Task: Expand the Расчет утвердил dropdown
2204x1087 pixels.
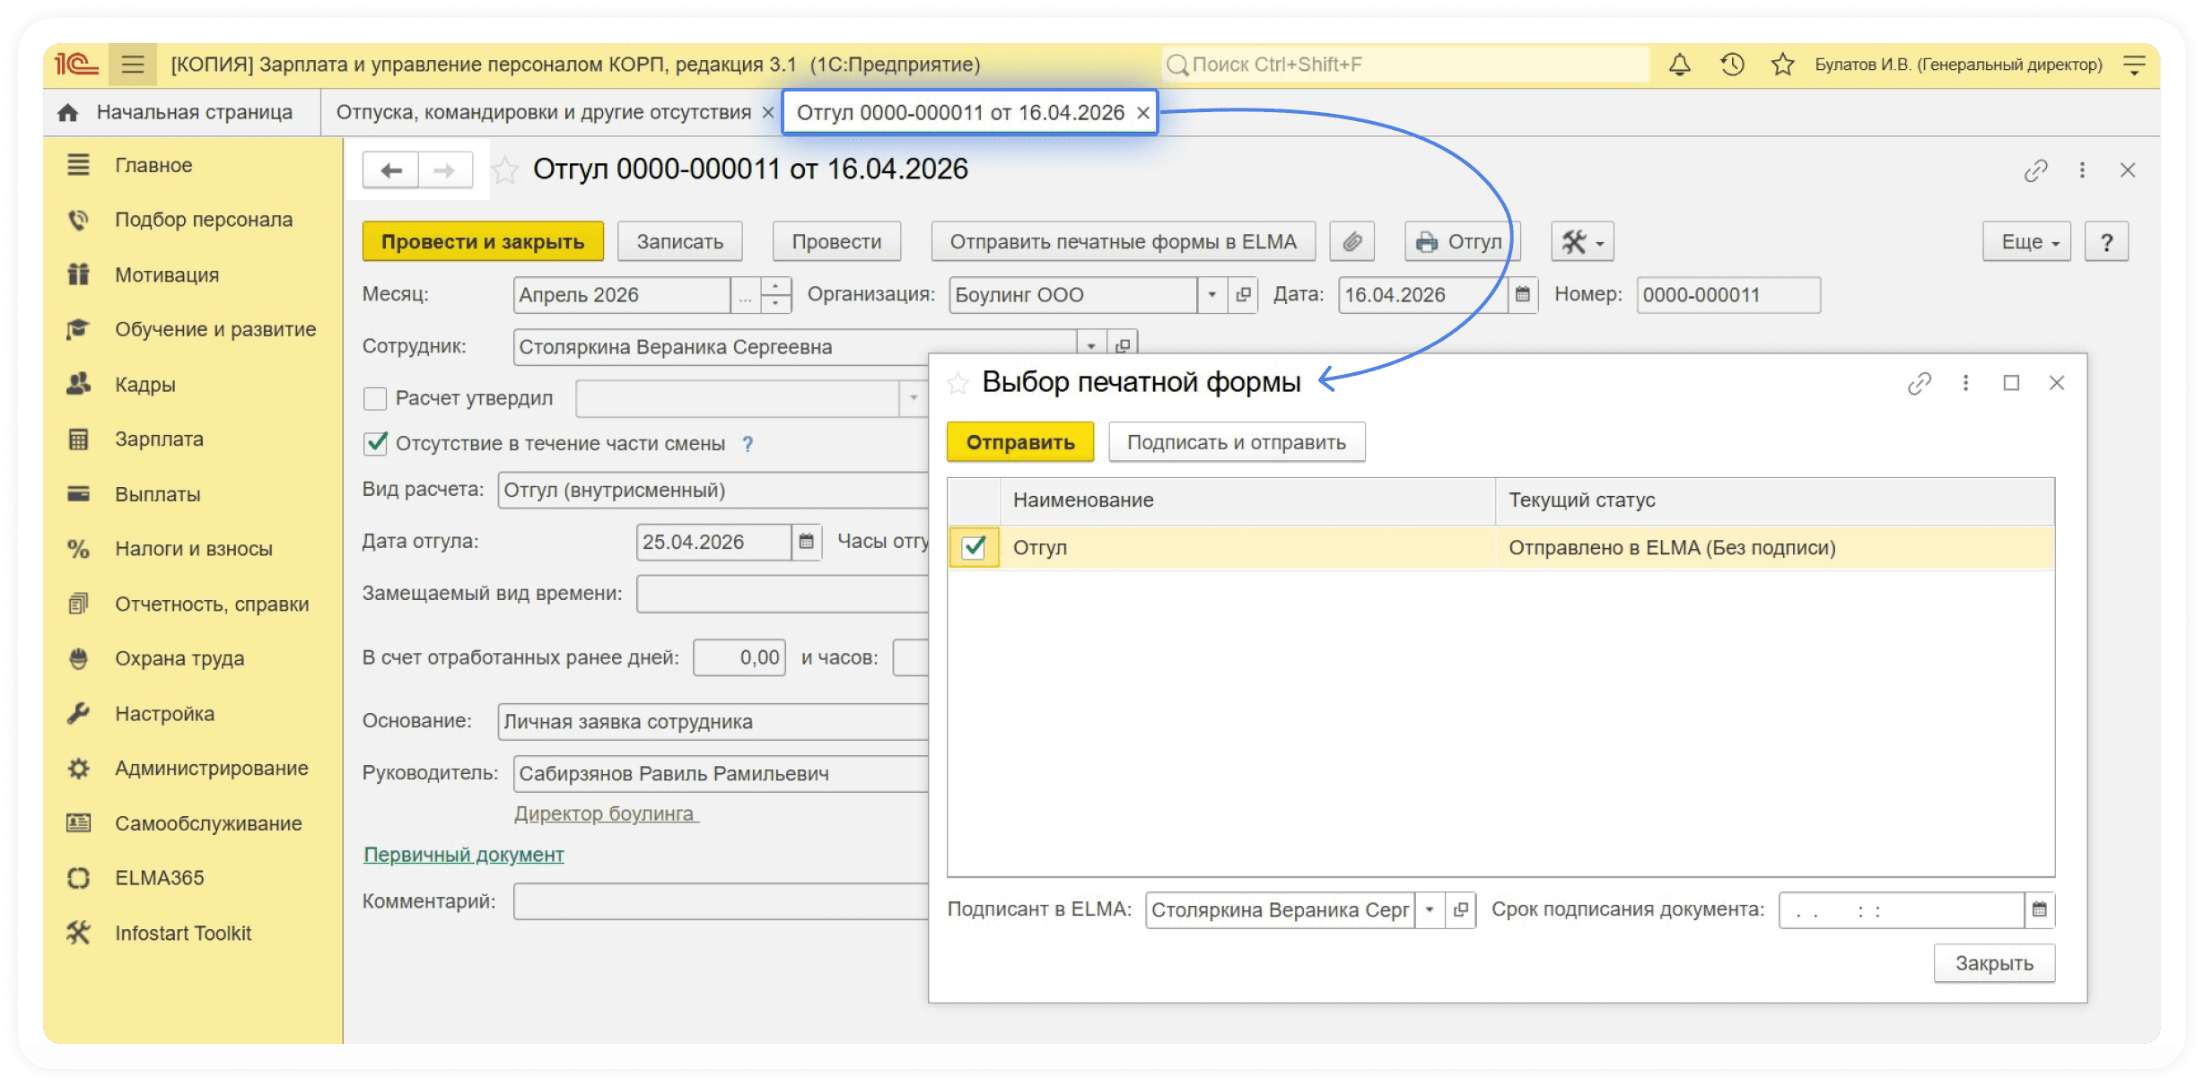Action: (x=914, y=398)
